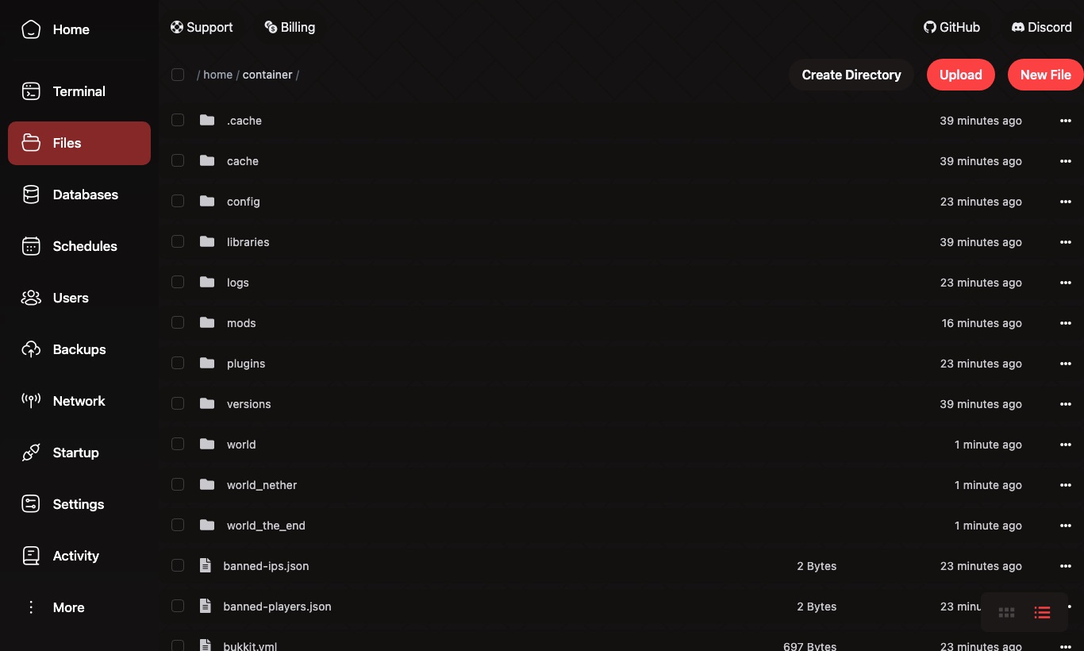The height and width of the screenshot is (651, 1084).
Task: Open the Support page
Action: [x=202, y=27]
